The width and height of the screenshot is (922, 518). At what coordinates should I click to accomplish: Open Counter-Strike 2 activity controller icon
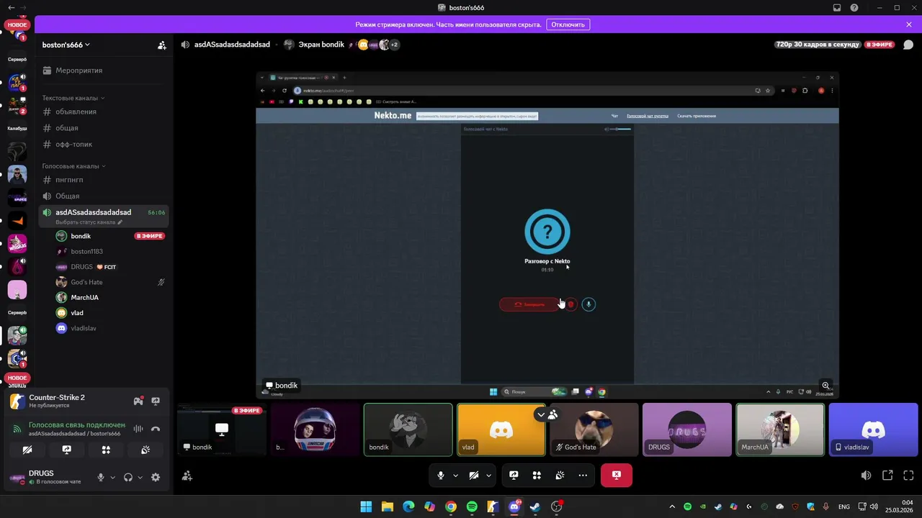pos(138,401)
